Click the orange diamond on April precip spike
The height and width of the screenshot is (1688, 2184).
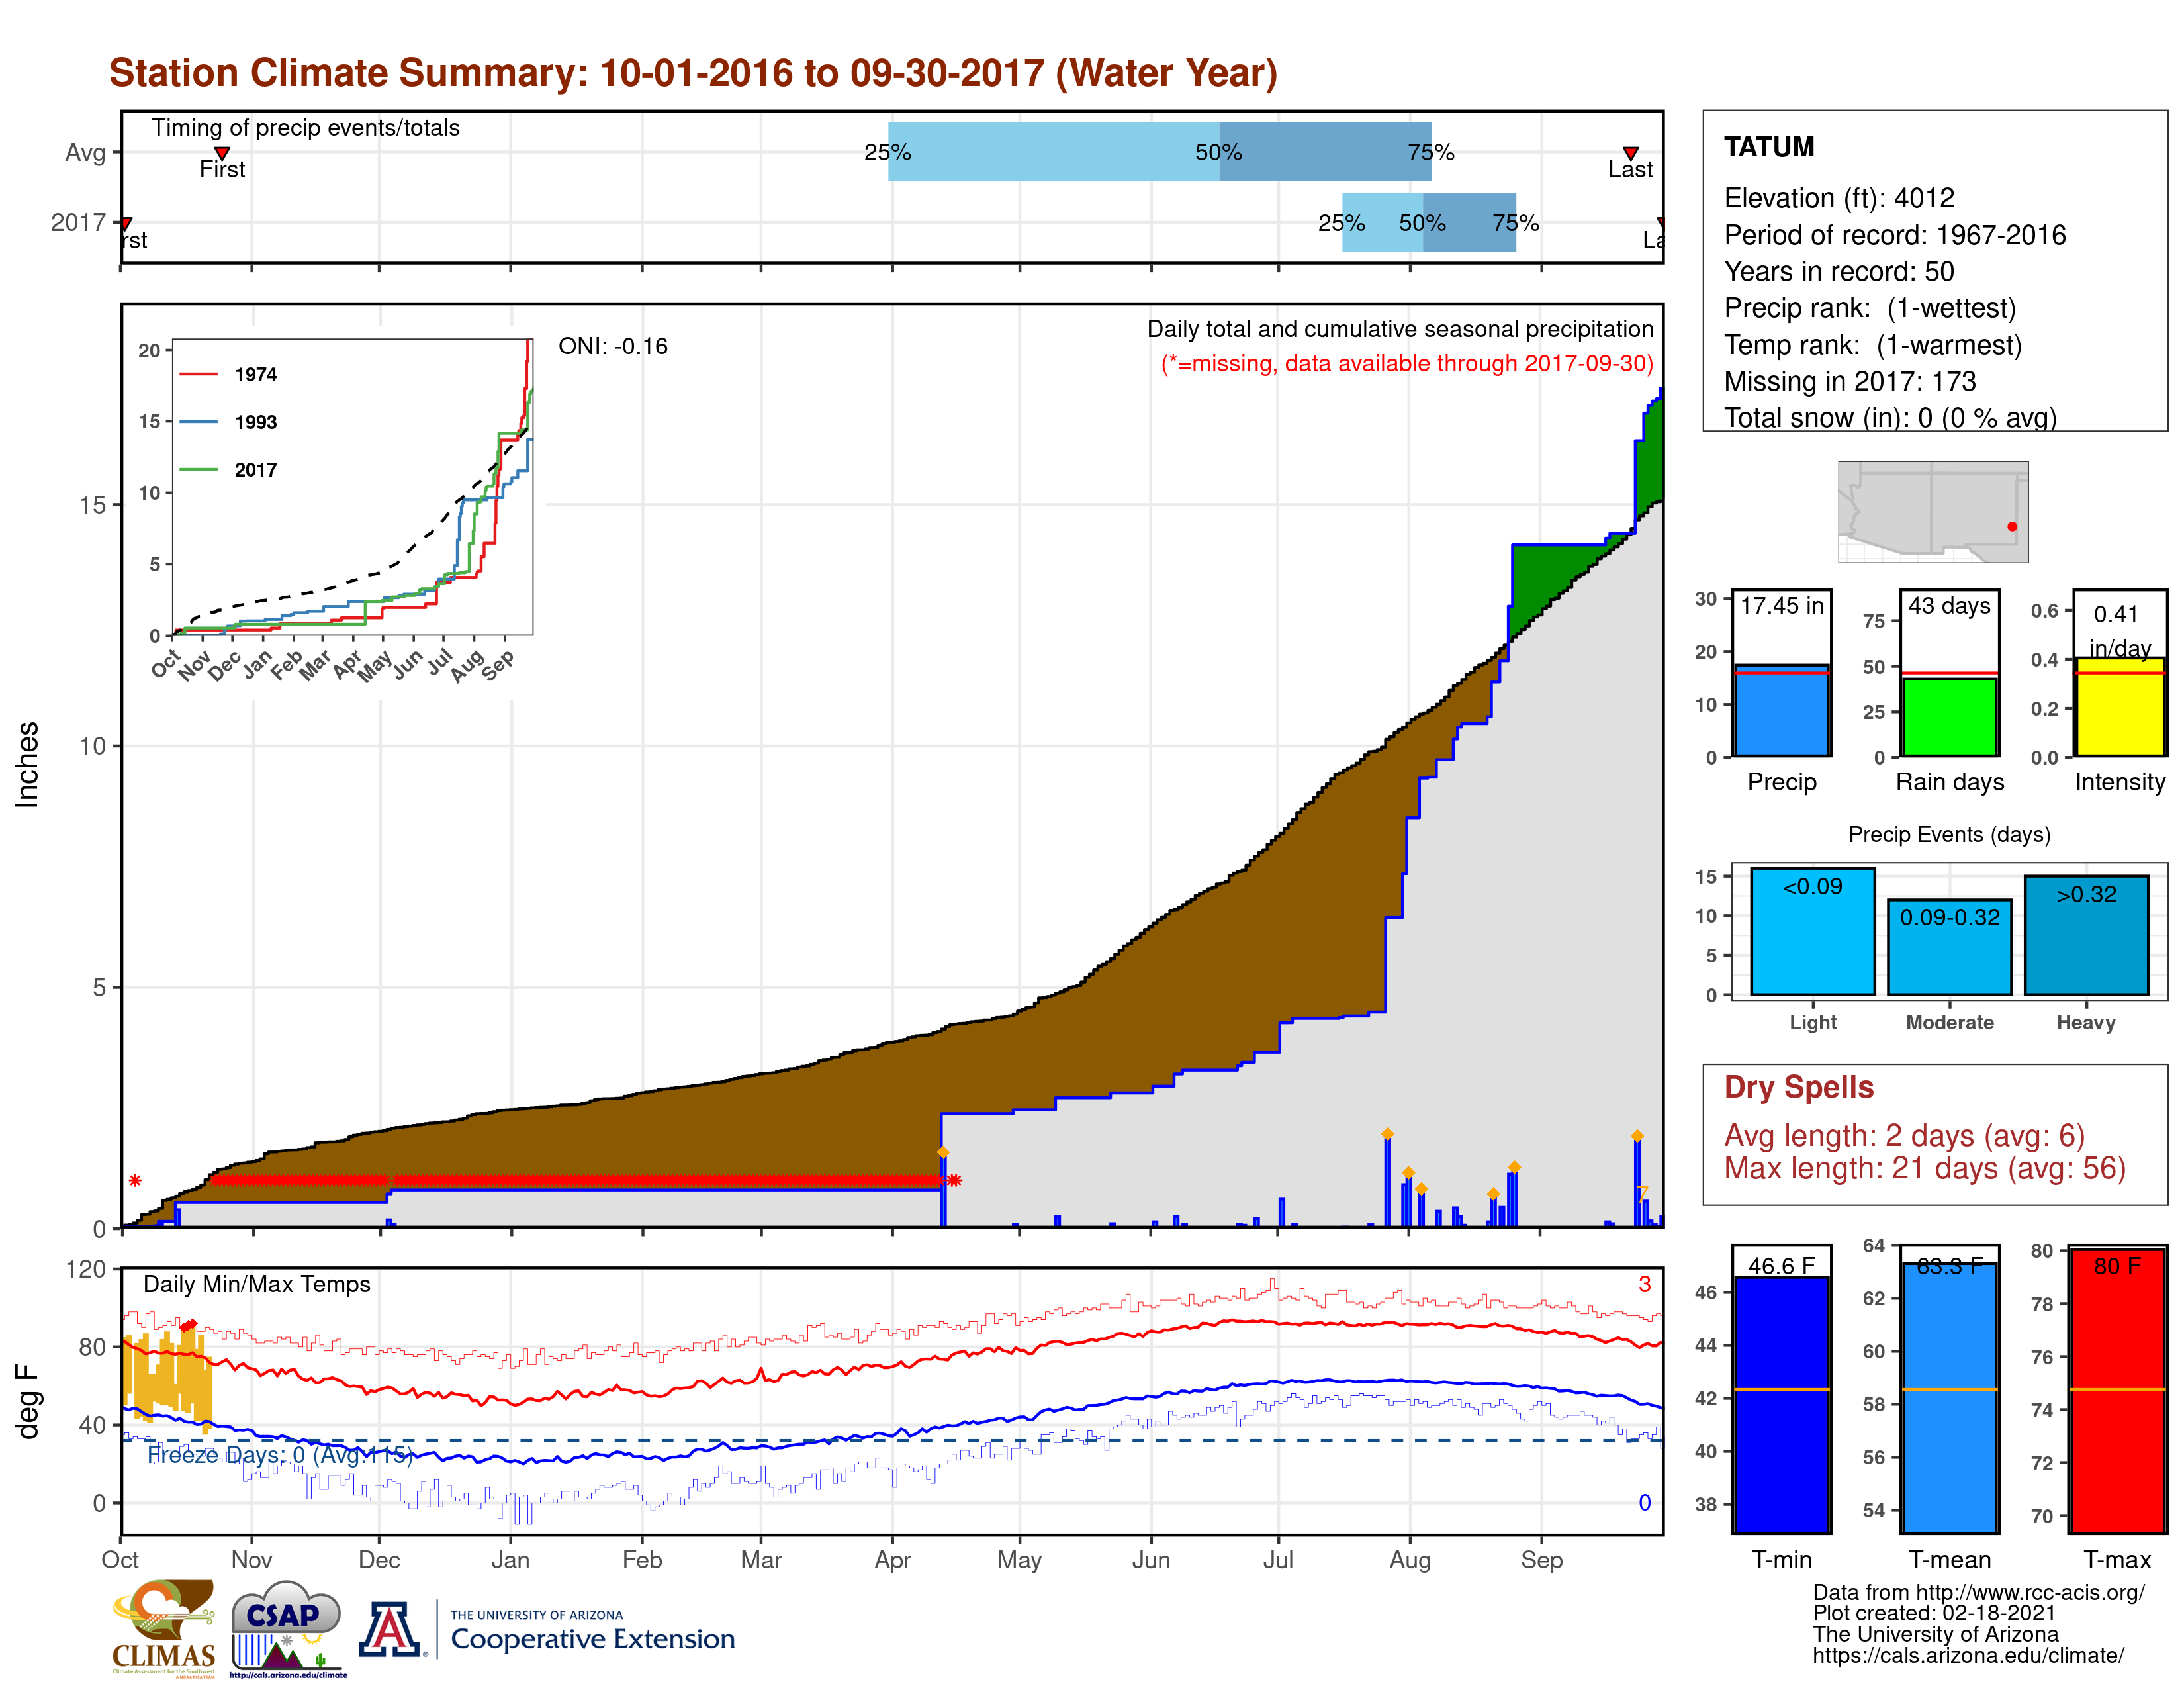coord(942,1153)
